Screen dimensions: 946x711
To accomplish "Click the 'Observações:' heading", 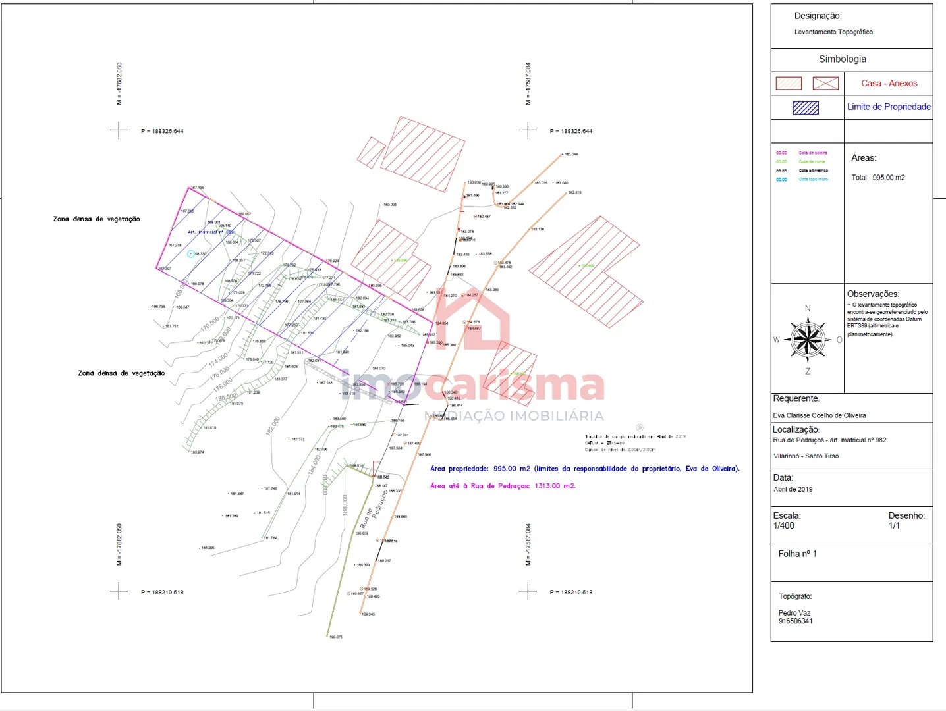I will [873, 294].
